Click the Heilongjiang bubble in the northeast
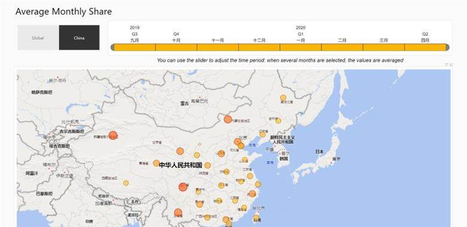This screenshot has width=467, height=227. (x=283, y=98)
